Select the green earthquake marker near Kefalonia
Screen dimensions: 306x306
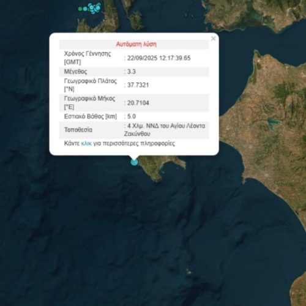coord(80,9)
